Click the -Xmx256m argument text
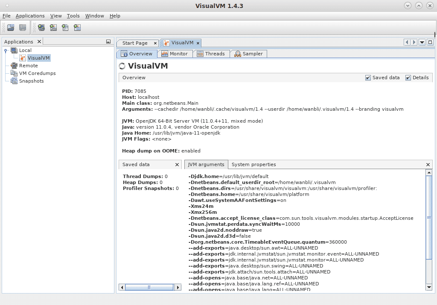 [x=203, y=212]
